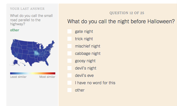Screen dimensions: 177x106
Task: Choose the devil's night label text
Action: (85, 68)
